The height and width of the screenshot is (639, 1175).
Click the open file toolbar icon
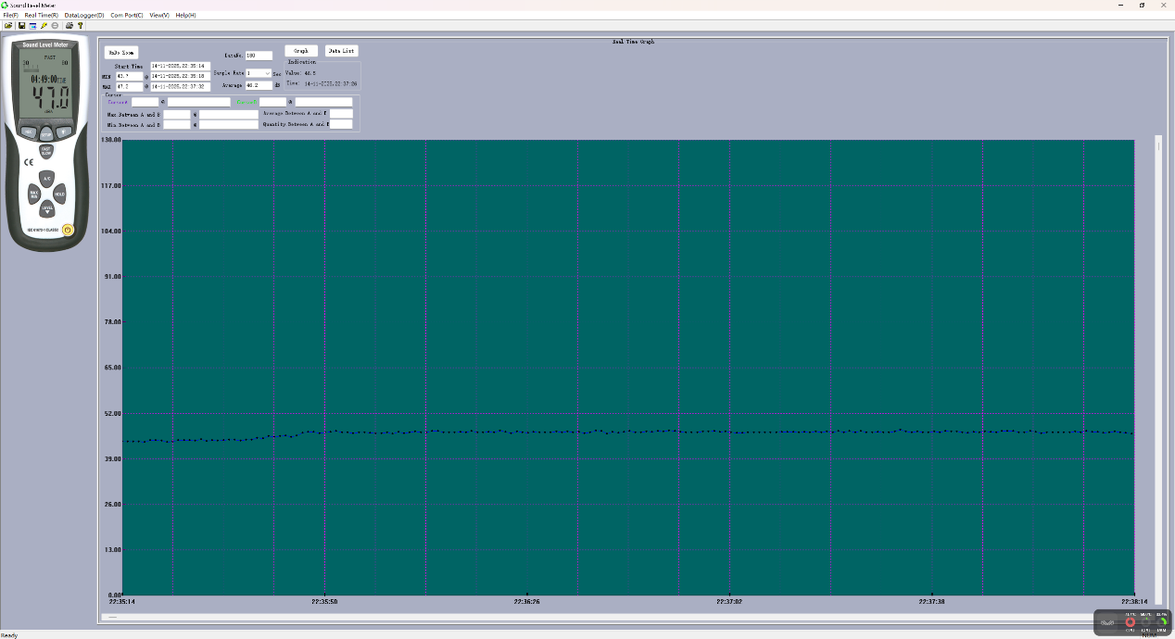(x=8, y=25)
